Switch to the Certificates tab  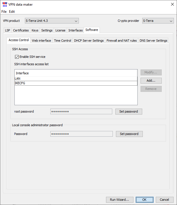[21, 30]
